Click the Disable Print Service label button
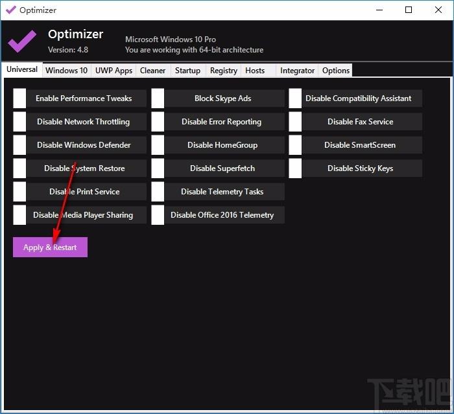Screen dimensions: 454x414 [x=86, y=192]
